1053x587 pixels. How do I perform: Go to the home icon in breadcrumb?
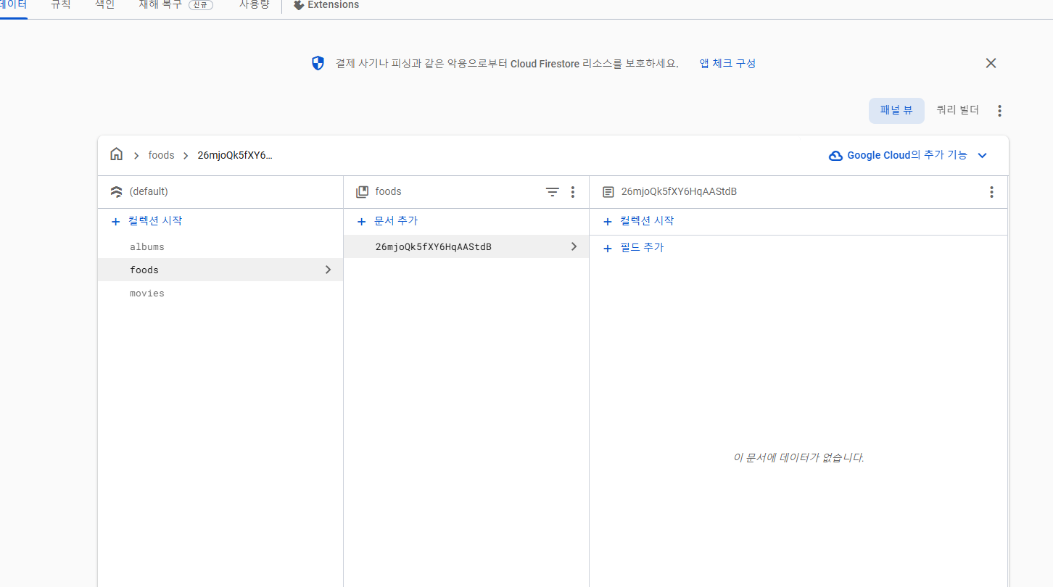116,154
